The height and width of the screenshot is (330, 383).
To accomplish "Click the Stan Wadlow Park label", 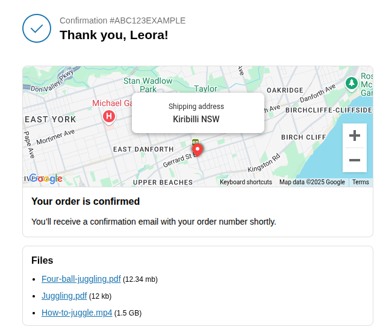I will click(x=148, y=85).
